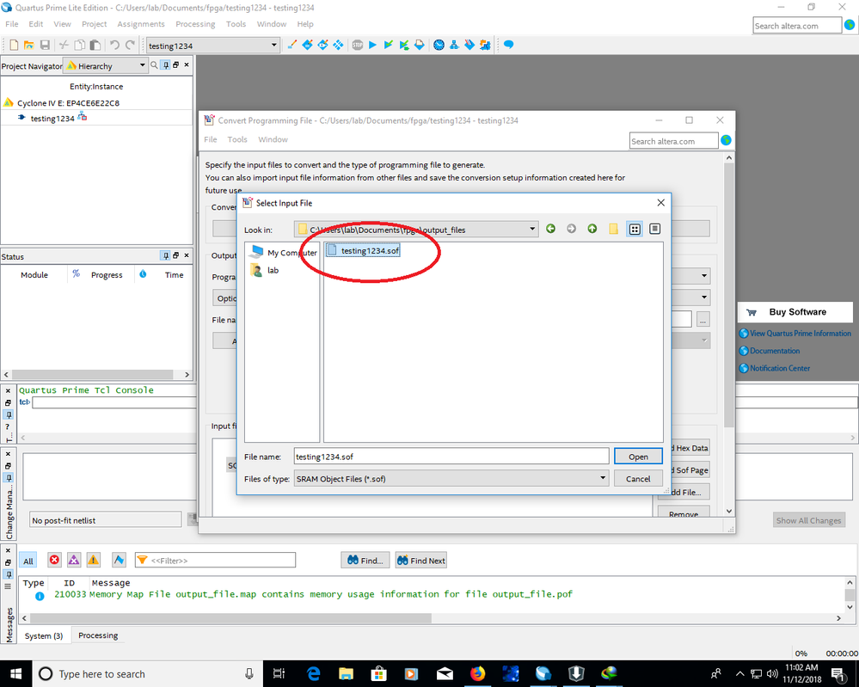Screen dimensions: 859x687
Task: Click the messages horizontal scrollbar
Action: 230,618
